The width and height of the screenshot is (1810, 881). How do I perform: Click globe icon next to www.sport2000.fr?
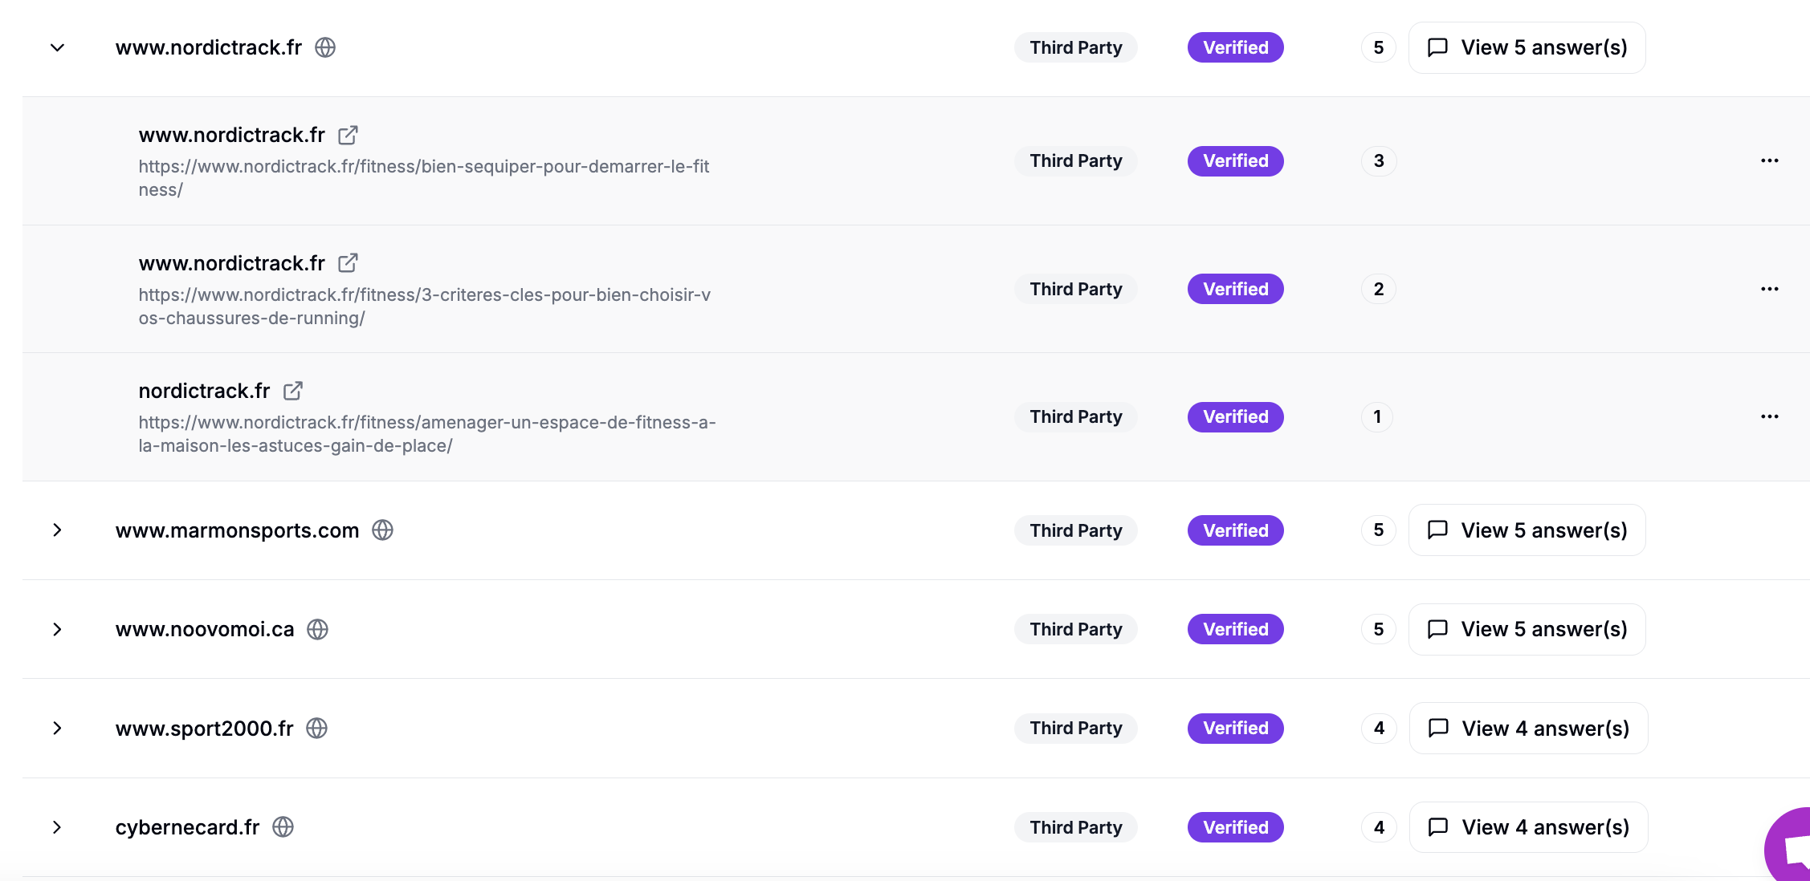click(317, 729)
